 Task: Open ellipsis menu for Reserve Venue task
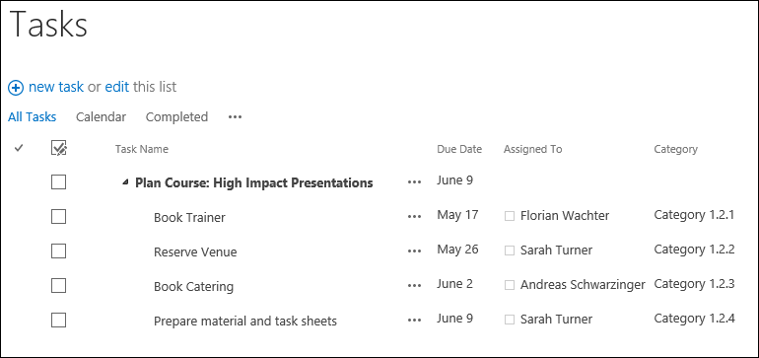(x=414, y=251)
